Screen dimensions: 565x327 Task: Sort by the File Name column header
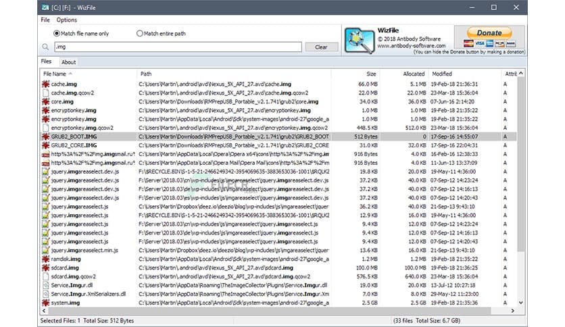click(89, 74)
